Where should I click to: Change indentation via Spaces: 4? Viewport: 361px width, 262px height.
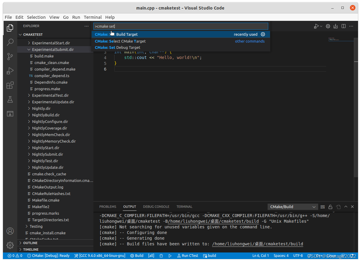click(281, 256)
